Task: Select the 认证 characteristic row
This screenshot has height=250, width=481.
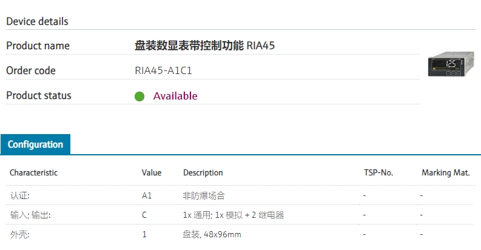Action: click(x=19, y=195)
